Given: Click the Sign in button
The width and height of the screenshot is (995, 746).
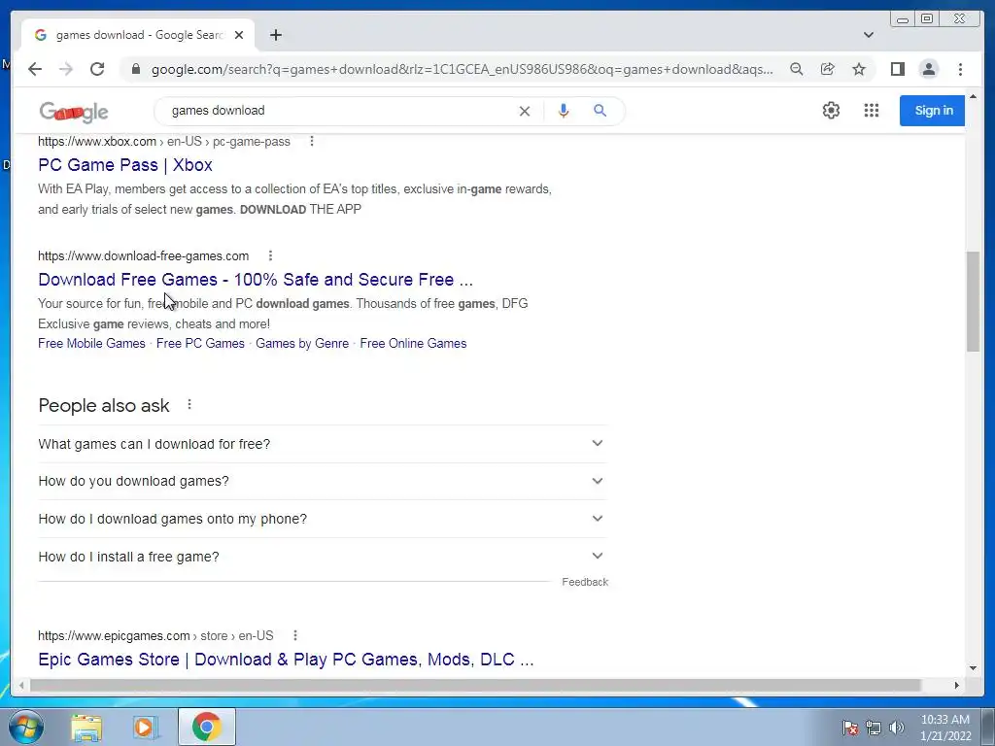Looking at the screenshot, I should (932, 111).
